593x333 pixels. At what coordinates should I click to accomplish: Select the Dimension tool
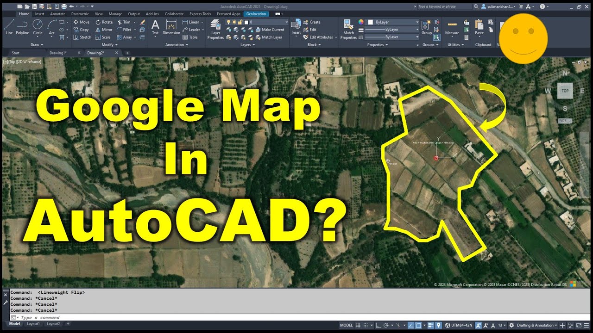(171, 27)
